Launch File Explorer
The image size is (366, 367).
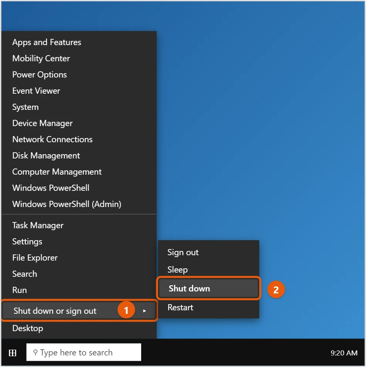(79, 258)
